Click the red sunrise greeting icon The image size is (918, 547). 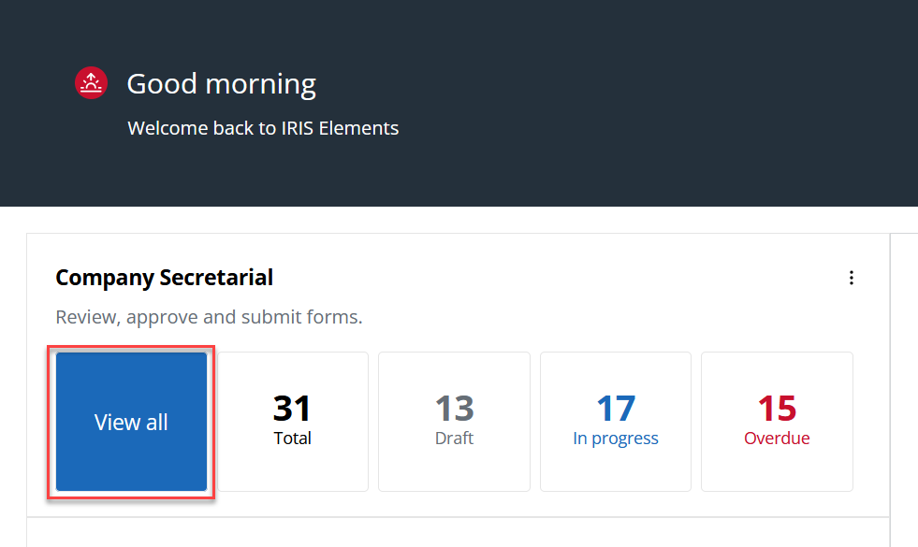tap(91, 82)
